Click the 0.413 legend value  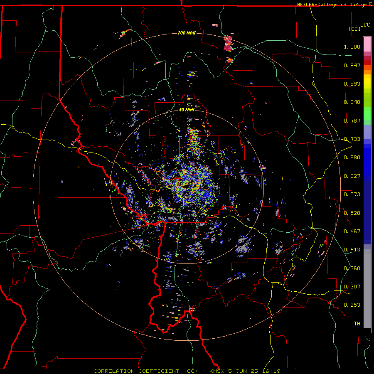tap(352, 250)
